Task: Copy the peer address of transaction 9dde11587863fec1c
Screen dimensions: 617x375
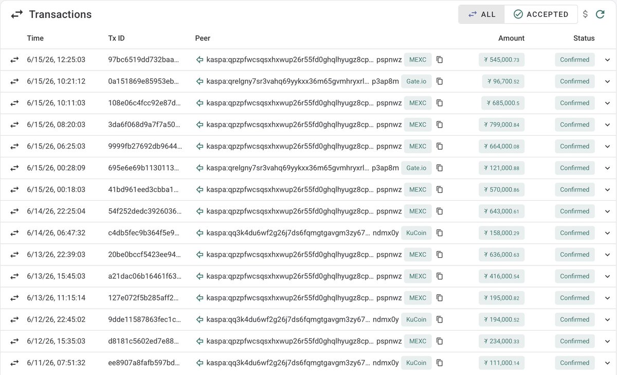Action: click(440, 319)
